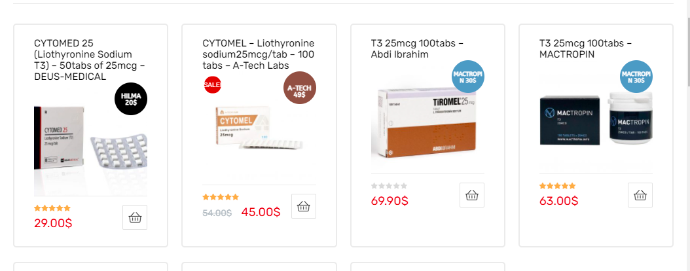This screenshot has width=690, height=271.
Task: Click empty star rating under Tiromel
Action: pos(390,186)
